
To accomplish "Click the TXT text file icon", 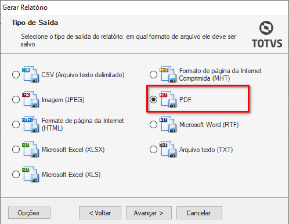I will coord(168,149).
